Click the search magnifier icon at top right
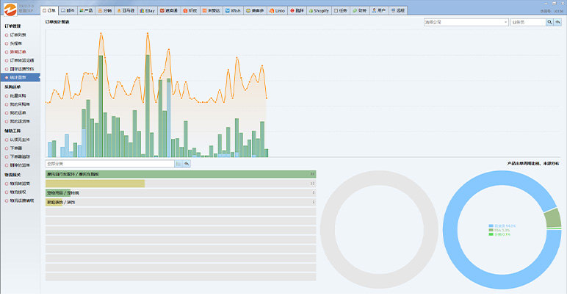567x307 pixels. coord(550,23)
